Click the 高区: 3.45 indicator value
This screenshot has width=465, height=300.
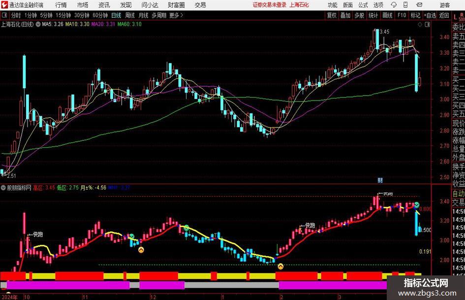(x=44, y=188)
